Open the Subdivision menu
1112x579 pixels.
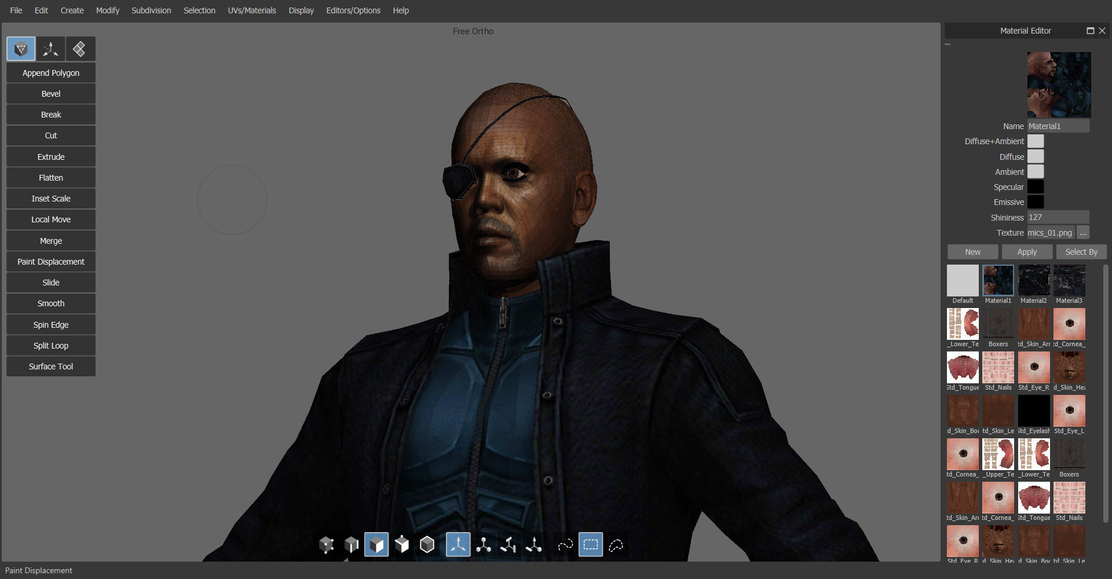pos(151,10)
